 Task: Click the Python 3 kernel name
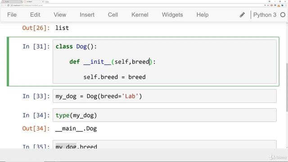click(265, 15)
